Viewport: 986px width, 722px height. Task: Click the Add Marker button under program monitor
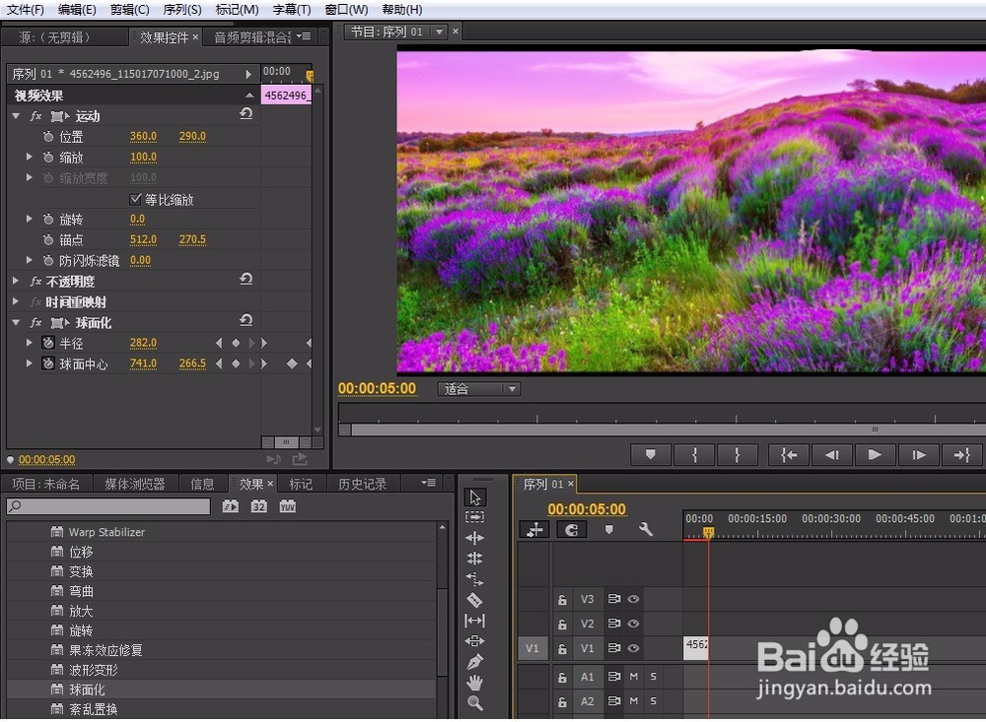coord(650,454)
